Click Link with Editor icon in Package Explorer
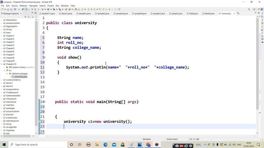The height and width of the screenshot is (148, 264). [x=28, y=17]
